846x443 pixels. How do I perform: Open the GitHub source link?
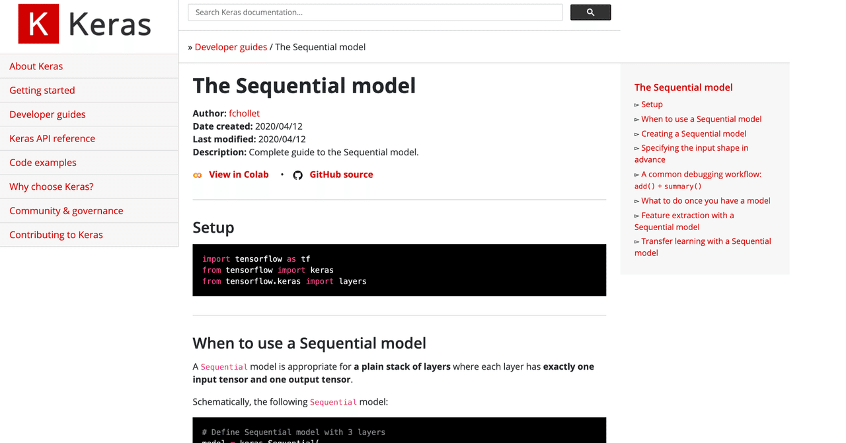341,175
